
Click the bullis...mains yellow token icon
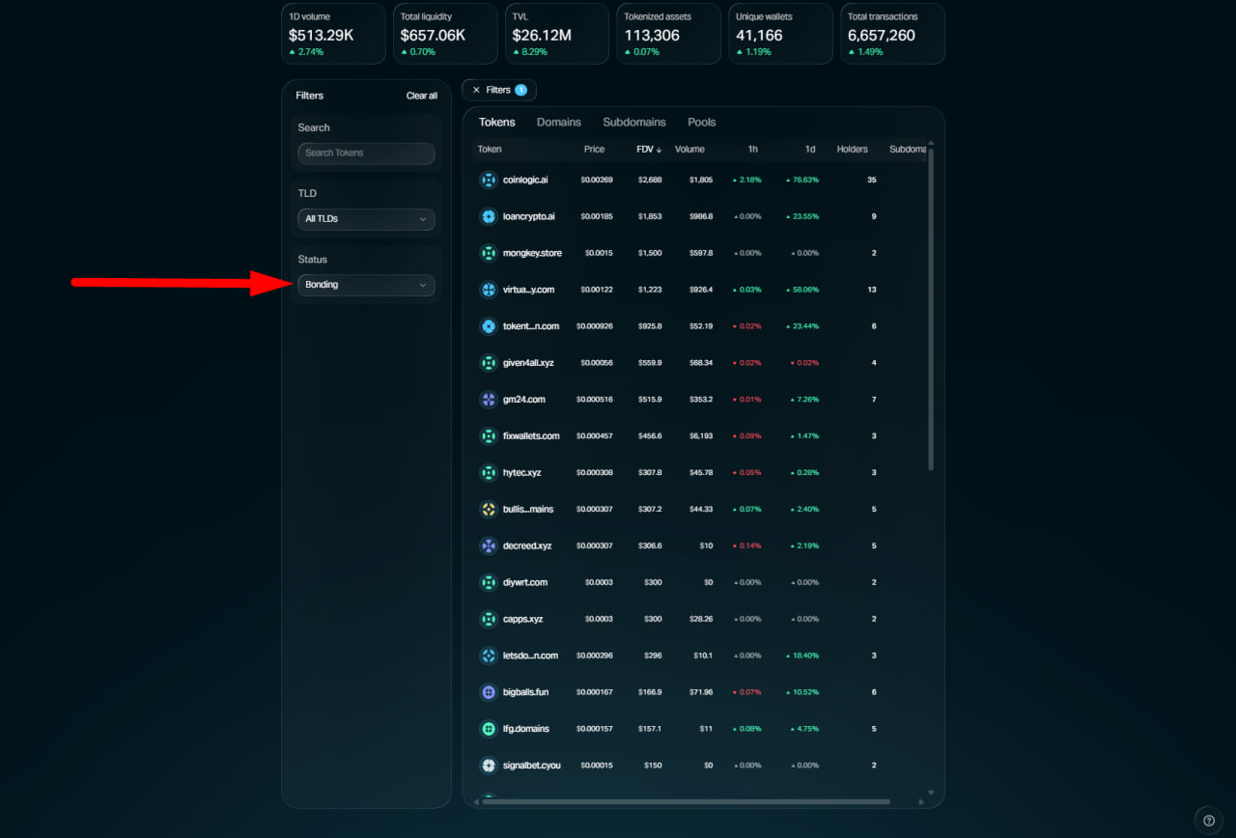point(488,509)
